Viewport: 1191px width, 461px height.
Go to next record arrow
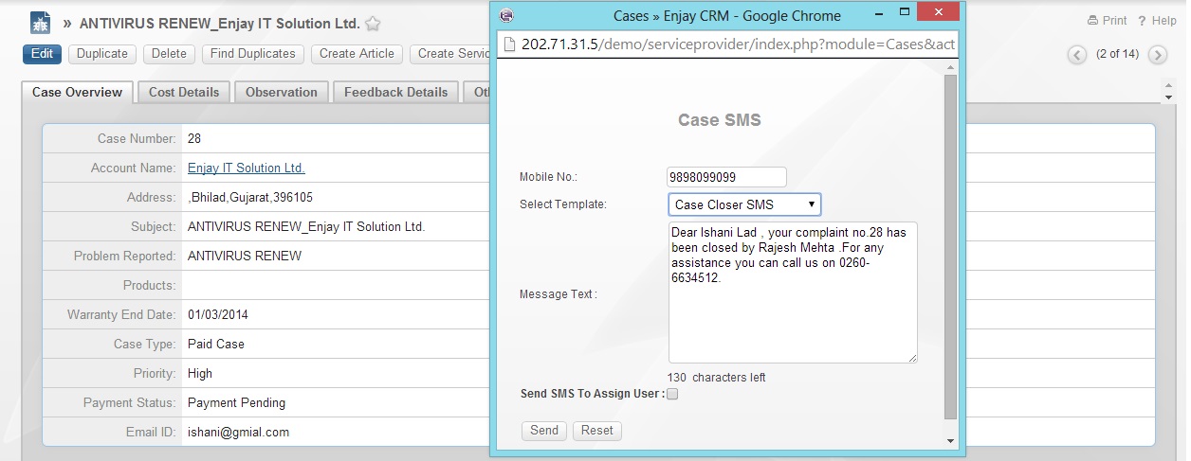[x=1157, y=55]
